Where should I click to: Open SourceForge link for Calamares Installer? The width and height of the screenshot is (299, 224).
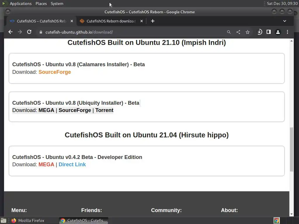click(x=55, y=72)
